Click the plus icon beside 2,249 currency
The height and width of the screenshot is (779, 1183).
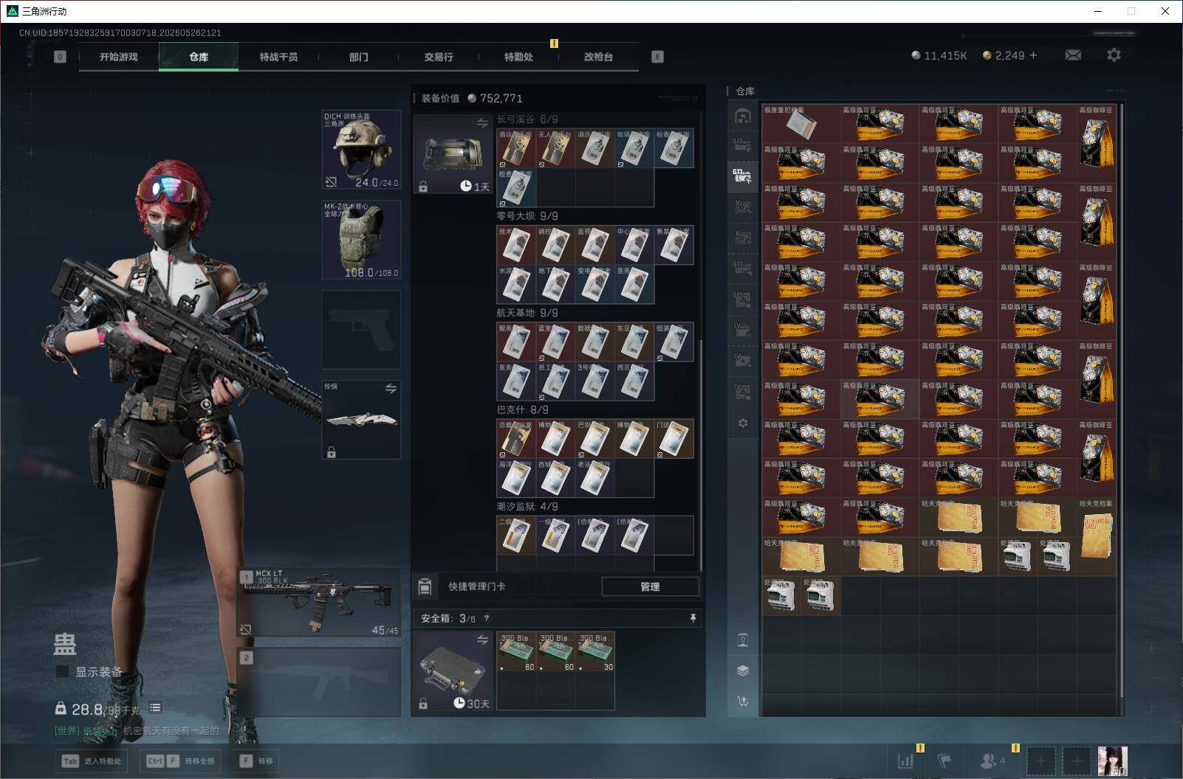click(x=1033, y=55)
